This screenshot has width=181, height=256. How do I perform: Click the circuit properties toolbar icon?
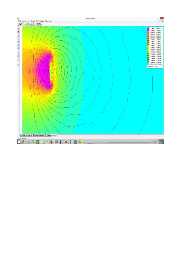pos(33,24)
